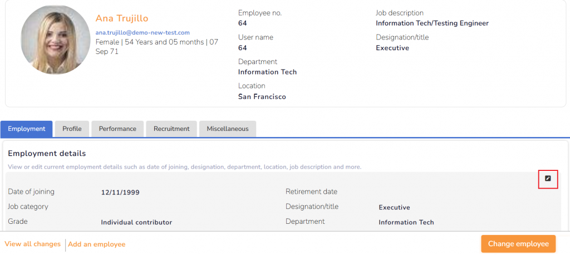
Task: Open the ana.trujillo@demo-new-test.com email link
Action: (142, 33)
